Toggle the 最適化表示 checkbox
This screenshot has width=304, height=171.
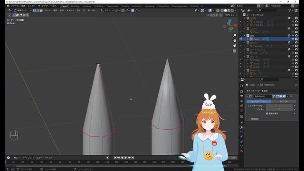click(267, 114)
